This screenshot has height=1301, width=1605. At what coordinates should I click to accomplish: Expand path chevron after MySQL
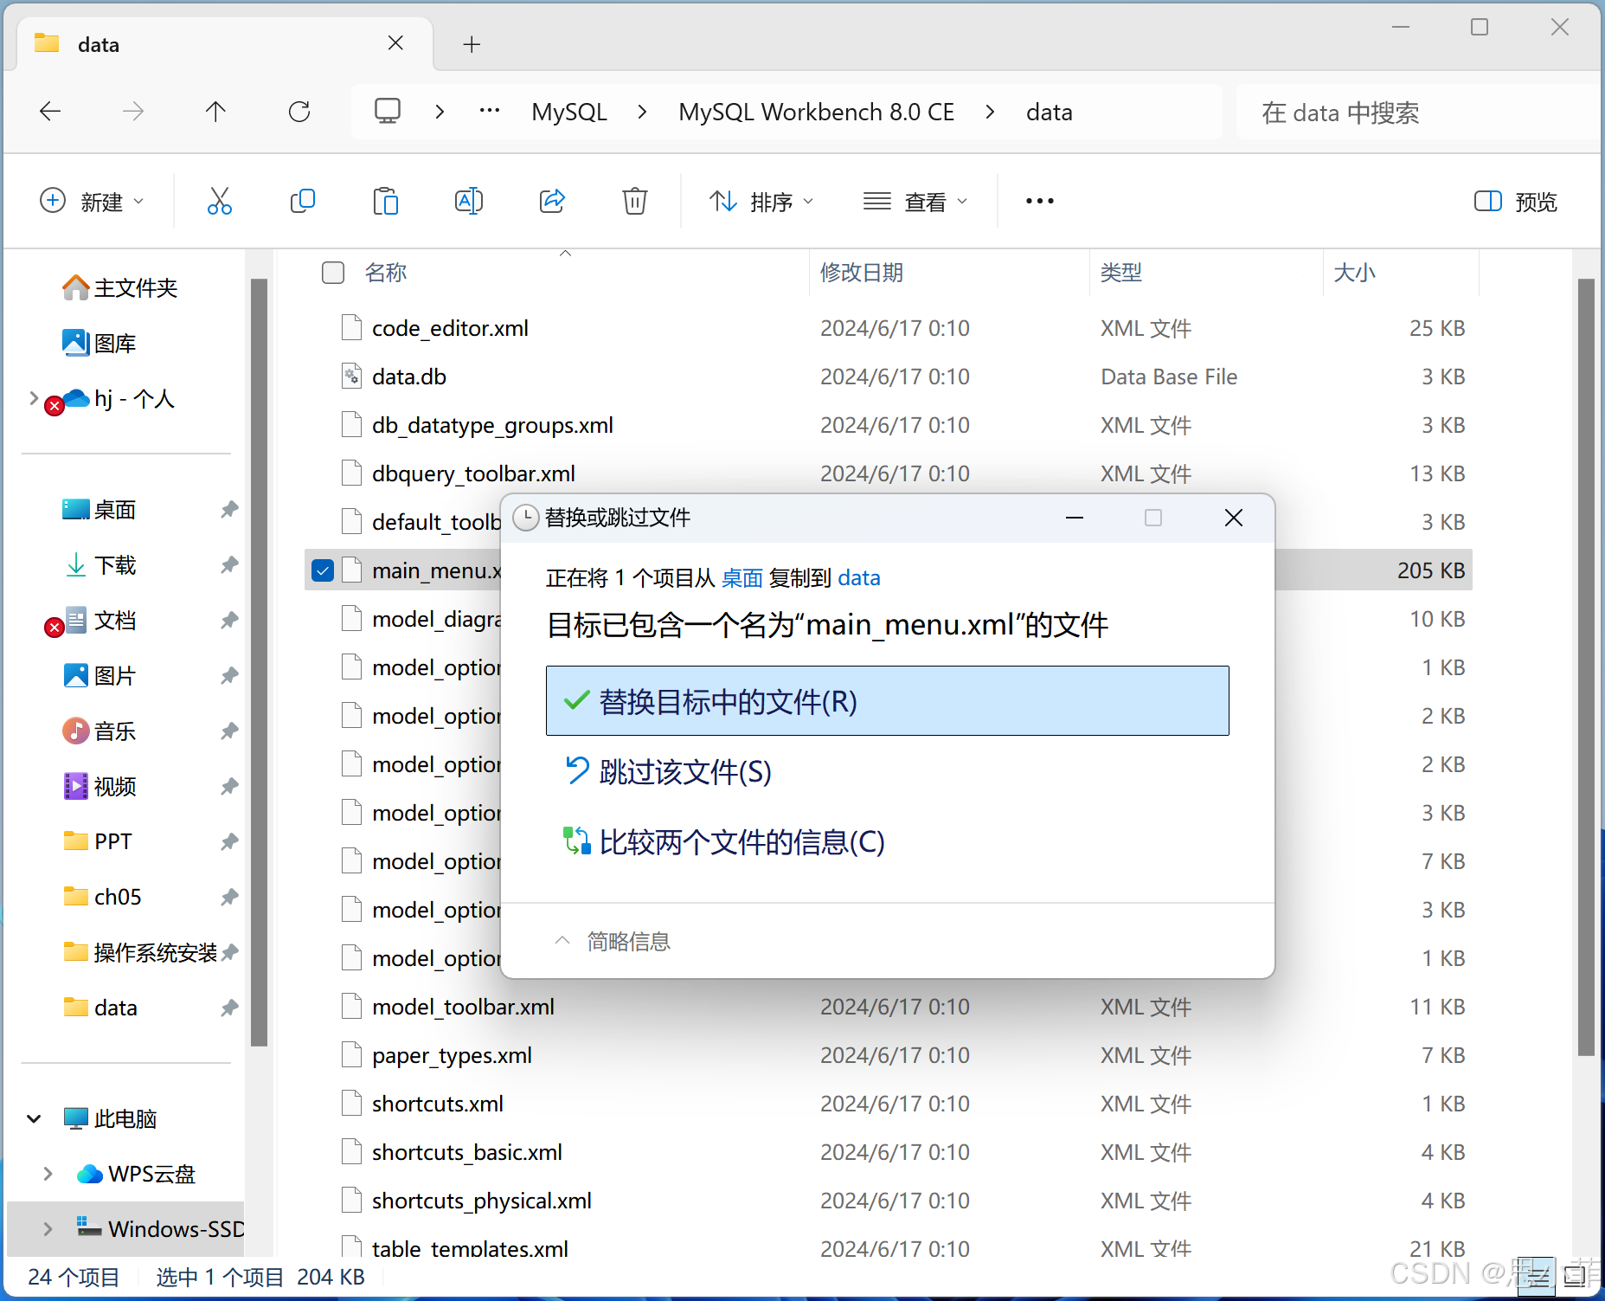point(642,112)
